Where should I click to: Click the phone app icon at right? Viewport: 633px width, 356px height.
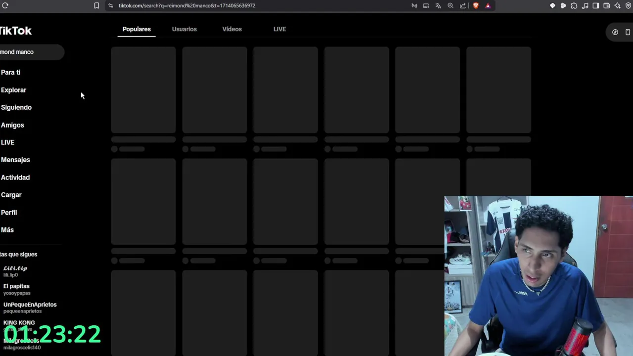pyautogui.click(x=628, y=32)
